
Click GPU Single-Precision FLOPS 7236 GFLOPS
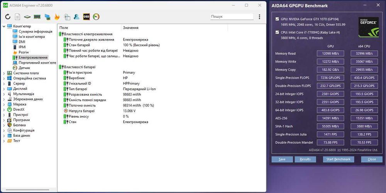[x=330, y=78]
